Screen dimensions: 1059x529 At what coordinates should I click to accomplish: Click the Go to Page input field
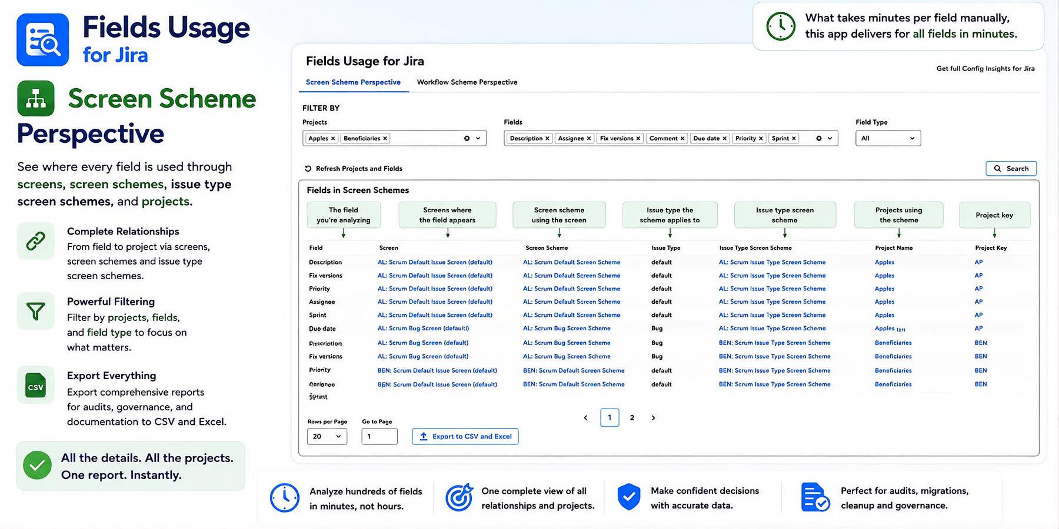379,436
